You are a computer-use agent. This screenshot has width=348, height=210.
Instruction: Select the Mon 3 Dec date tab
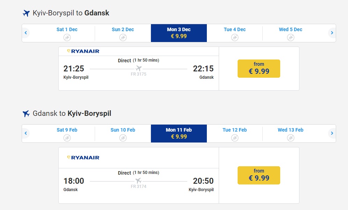point(179,33)
